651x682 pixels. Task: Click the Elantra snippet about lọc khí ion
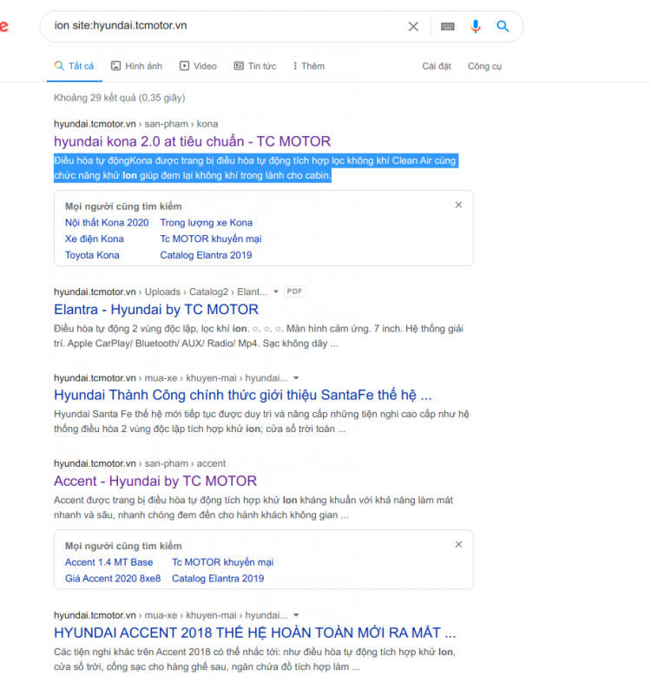259,336
